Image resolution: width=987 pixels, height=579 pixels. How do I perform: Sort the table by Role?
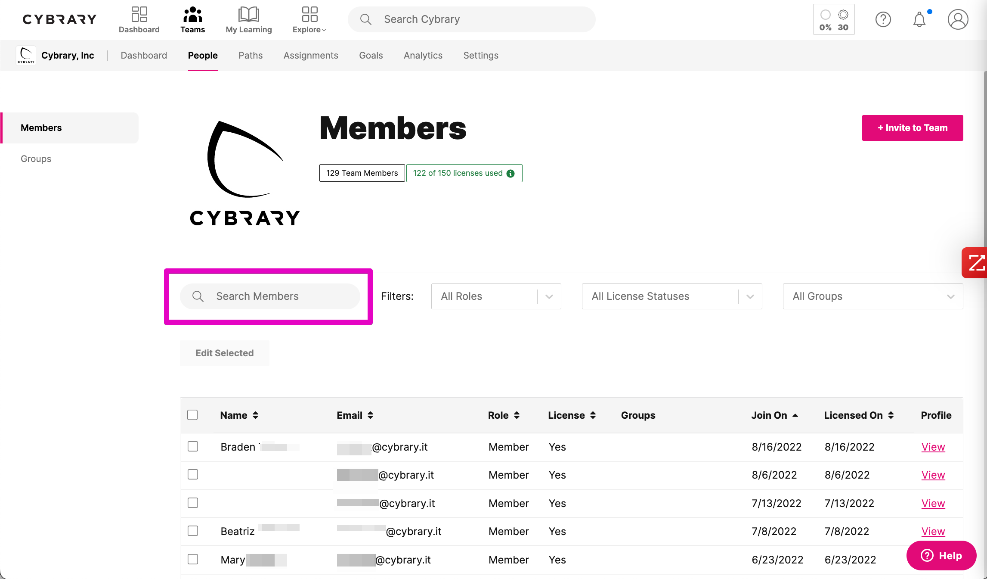(504, 415)
